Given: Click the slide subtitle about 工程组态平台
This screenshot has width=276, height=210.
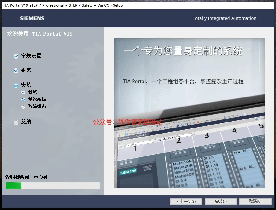Looking at the screenshot, I should click(x=183, y=82).
